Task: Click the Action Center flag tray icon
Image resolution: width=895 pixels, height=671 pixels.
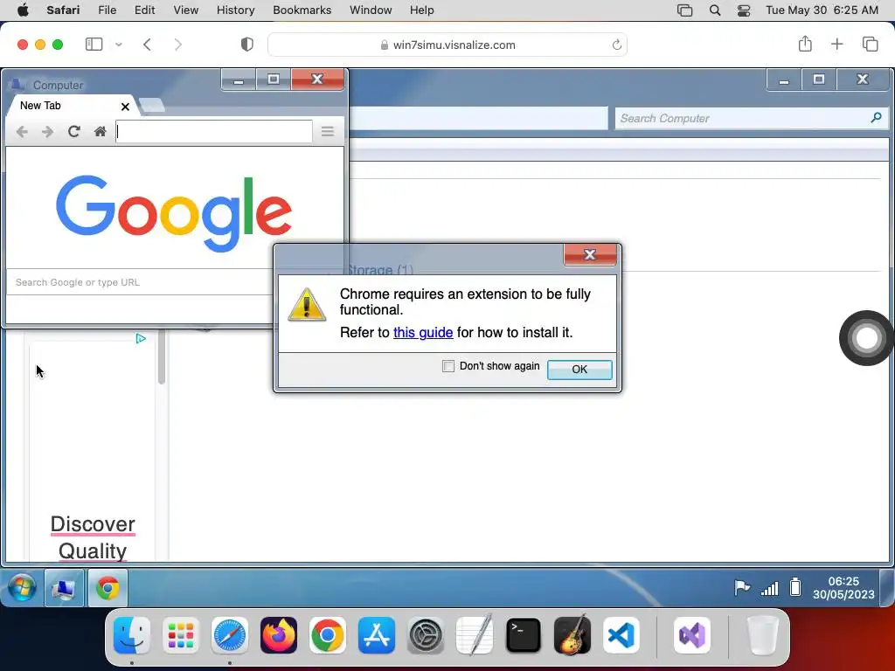Action: click(x=741, y=587)
